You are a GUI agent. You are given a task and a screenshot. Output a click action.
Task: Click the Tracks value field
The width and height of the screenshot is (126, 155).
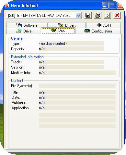(71, 62)
